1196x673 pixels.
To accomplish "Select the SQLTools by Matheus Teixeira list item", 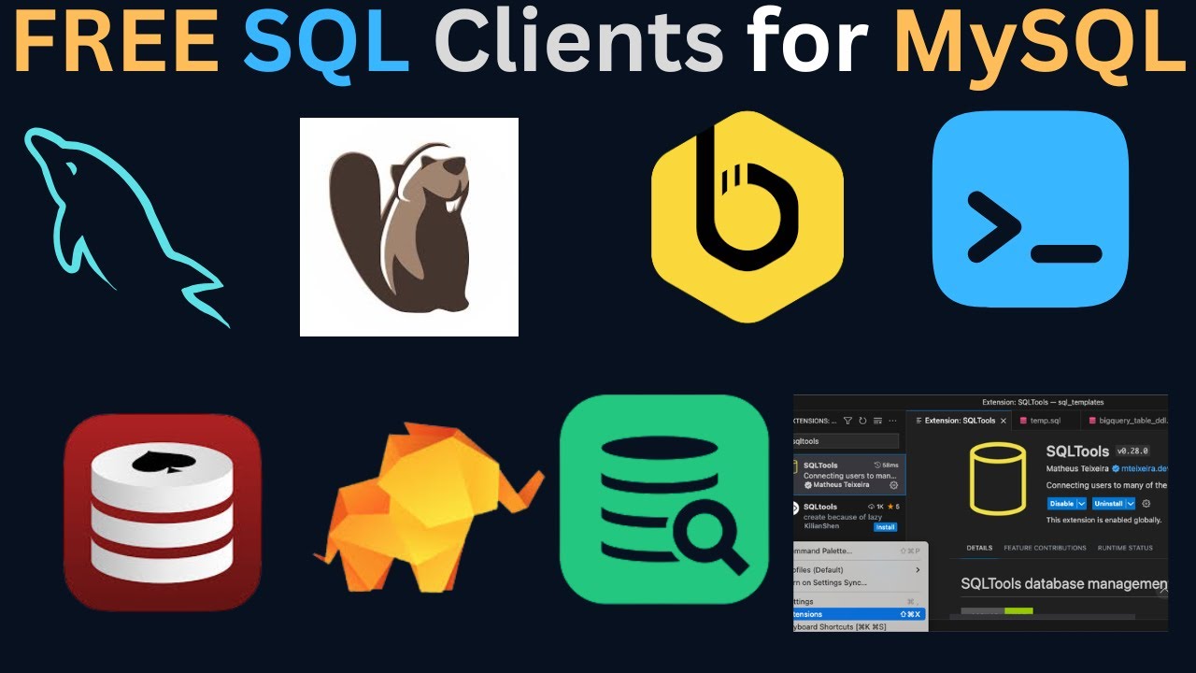I will [849, 475].
